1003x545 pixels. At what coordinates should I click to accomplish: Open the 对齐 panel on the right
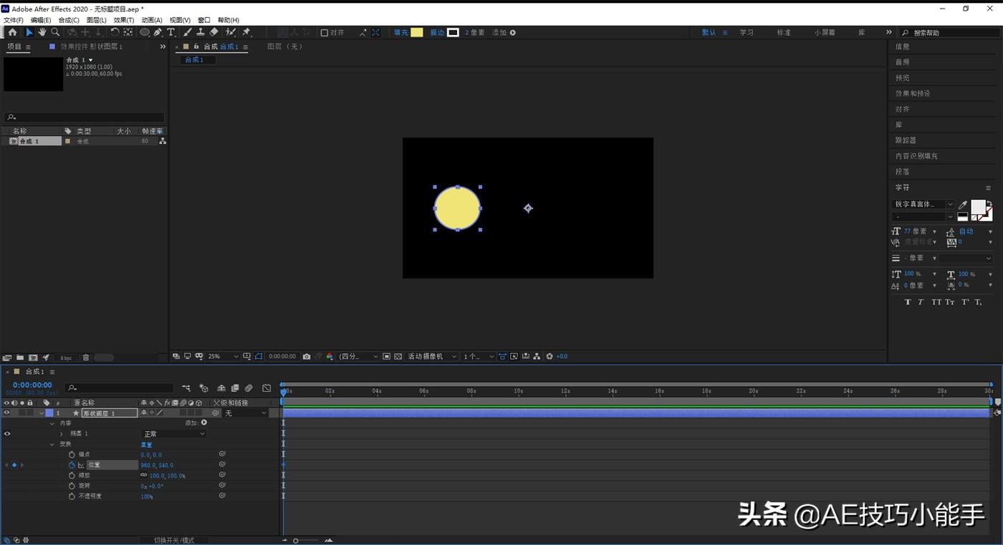pos(902,109)
